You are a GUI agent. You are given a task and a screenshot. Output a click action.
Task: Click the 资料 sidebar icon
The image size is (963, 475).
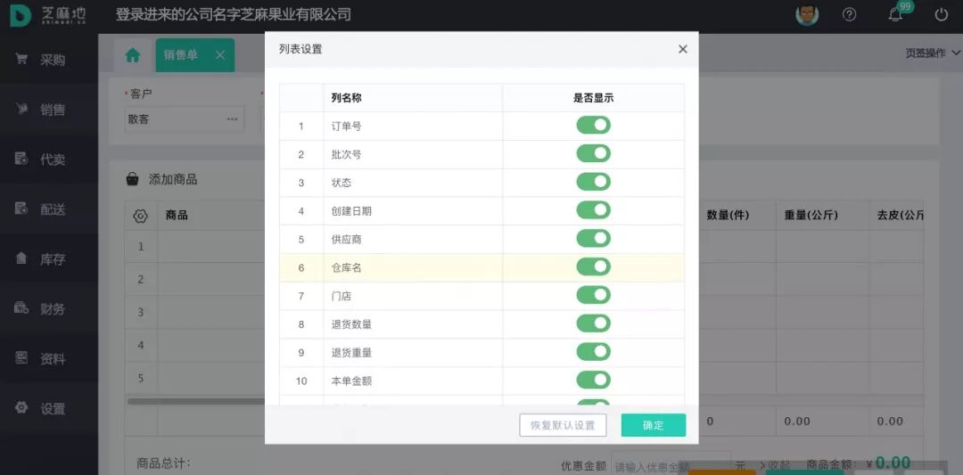21,357
